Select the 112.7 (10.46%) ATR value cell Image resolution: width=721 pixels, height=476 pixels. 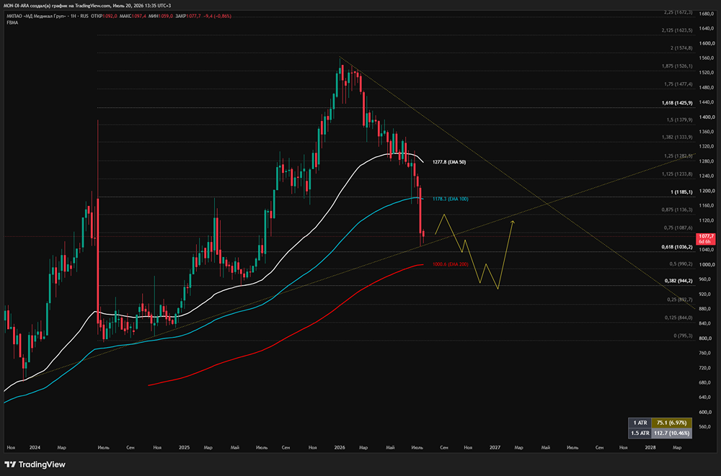click(671, 433)
